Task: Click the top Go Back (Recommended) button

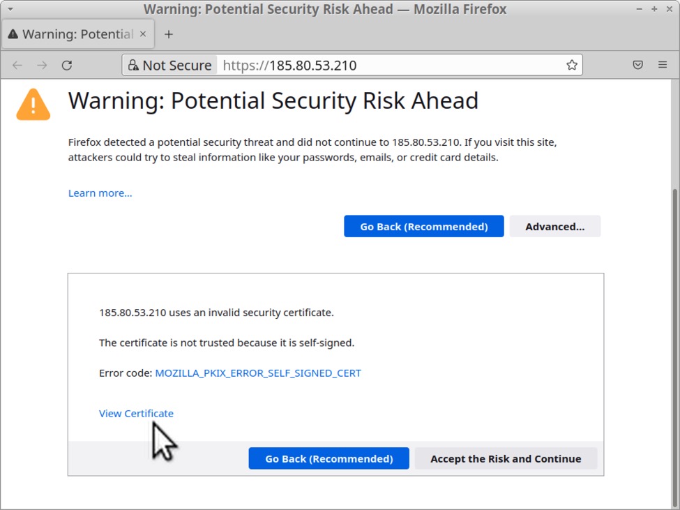Action: pos(423,226)
